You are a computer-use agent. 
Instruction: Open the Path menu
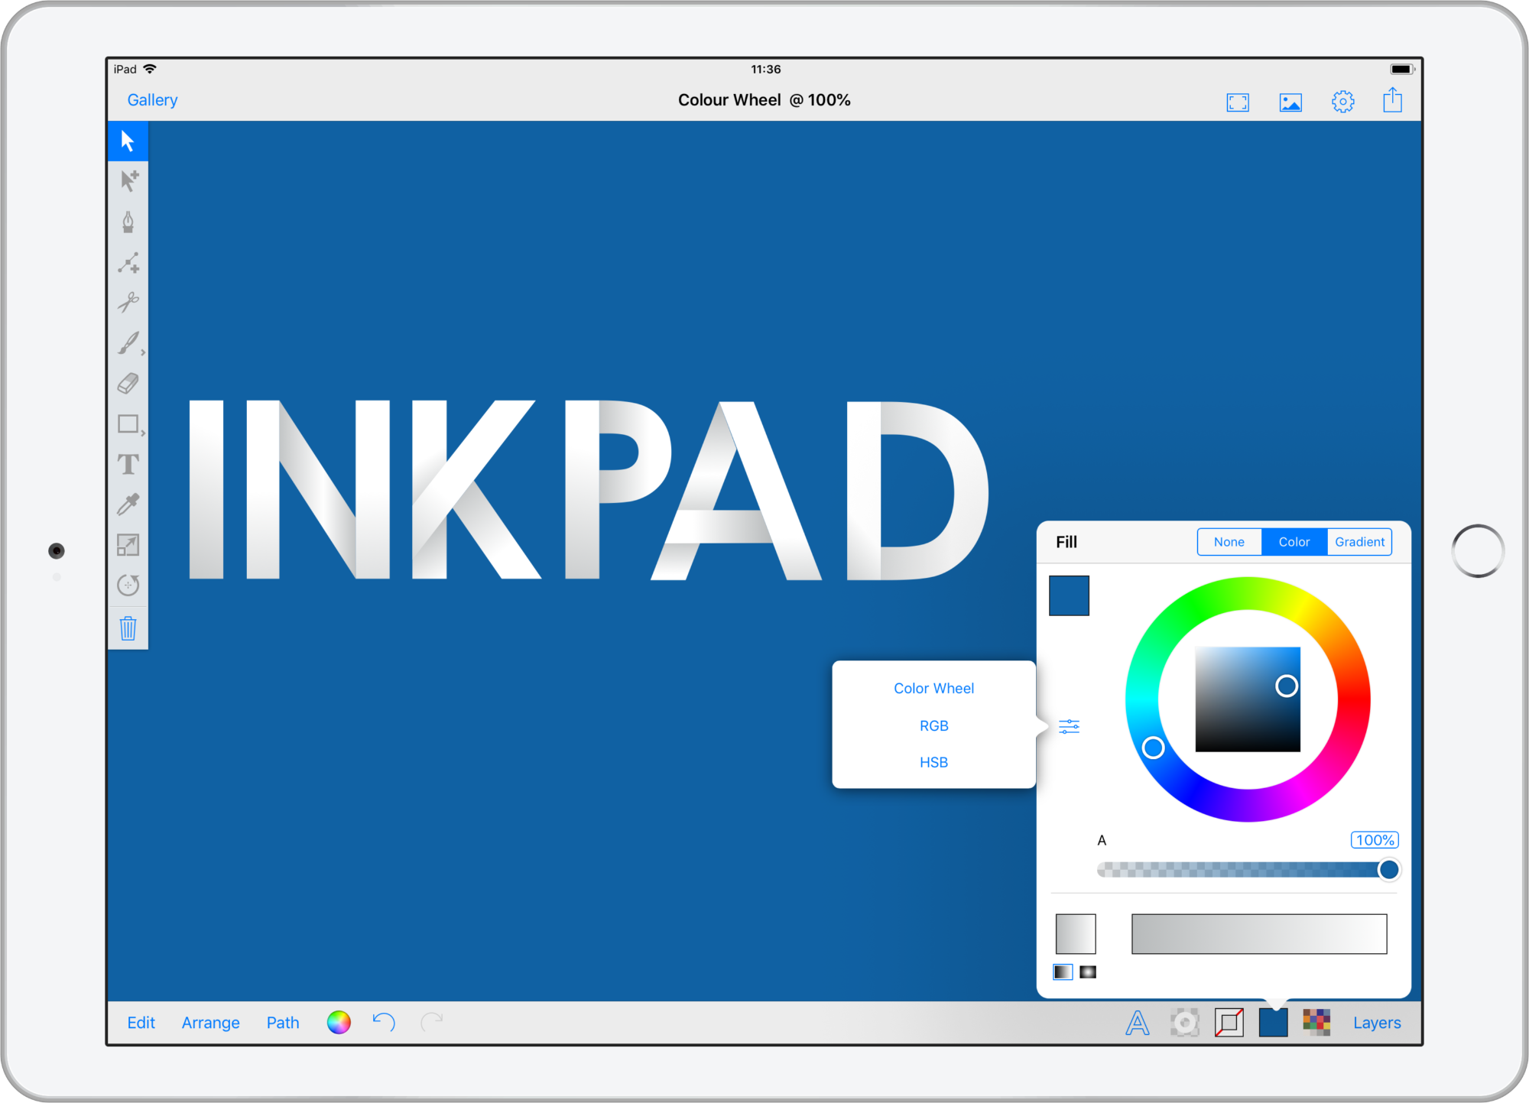(282, 1023)
